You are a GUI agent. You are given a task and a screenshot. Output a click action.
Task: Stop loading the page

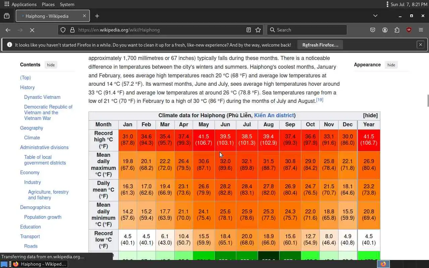[32, 30]
